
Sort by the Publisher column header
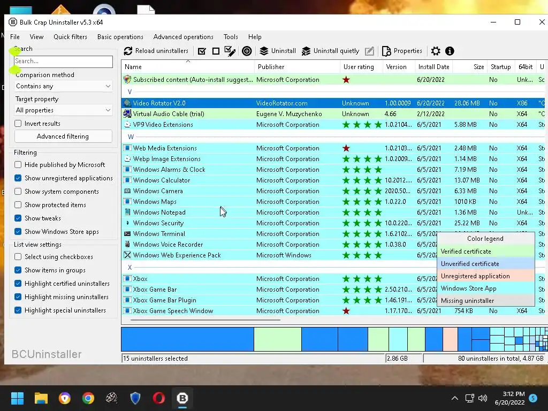tap(298, 67)
